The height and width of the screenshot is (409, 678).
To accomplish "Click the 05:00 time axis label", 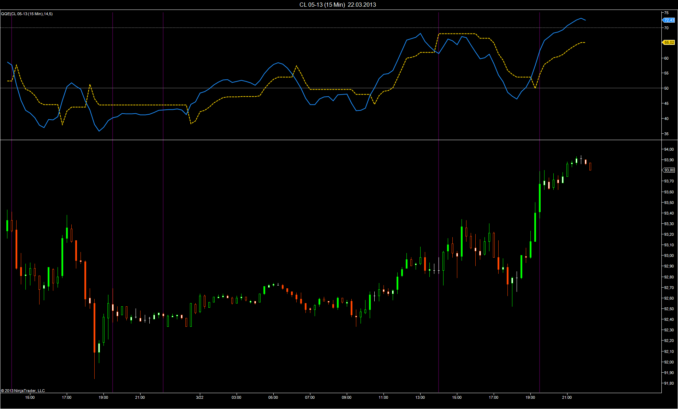I will pos(273,397).
